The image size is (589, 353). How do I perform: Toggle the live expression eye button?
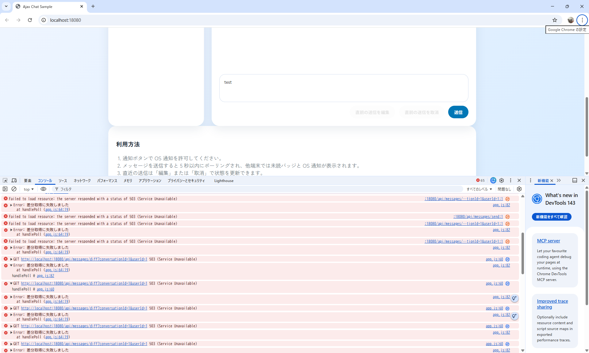(x=43, y=189)
